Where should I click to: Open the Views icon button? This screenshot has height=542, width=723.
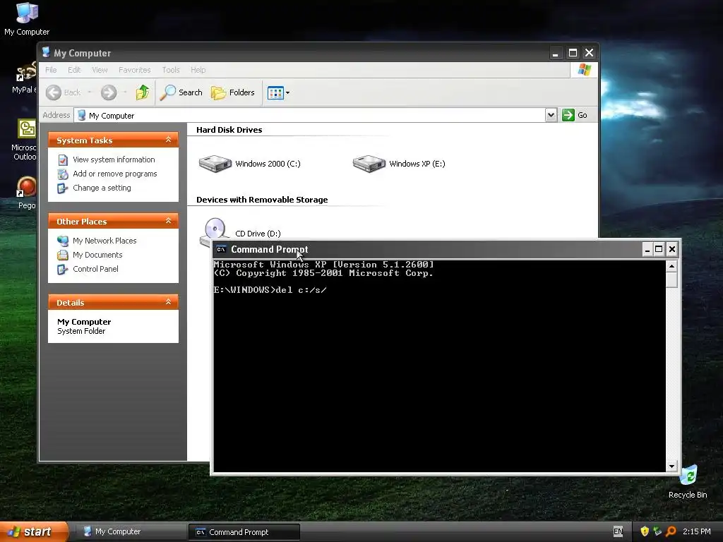275,92
